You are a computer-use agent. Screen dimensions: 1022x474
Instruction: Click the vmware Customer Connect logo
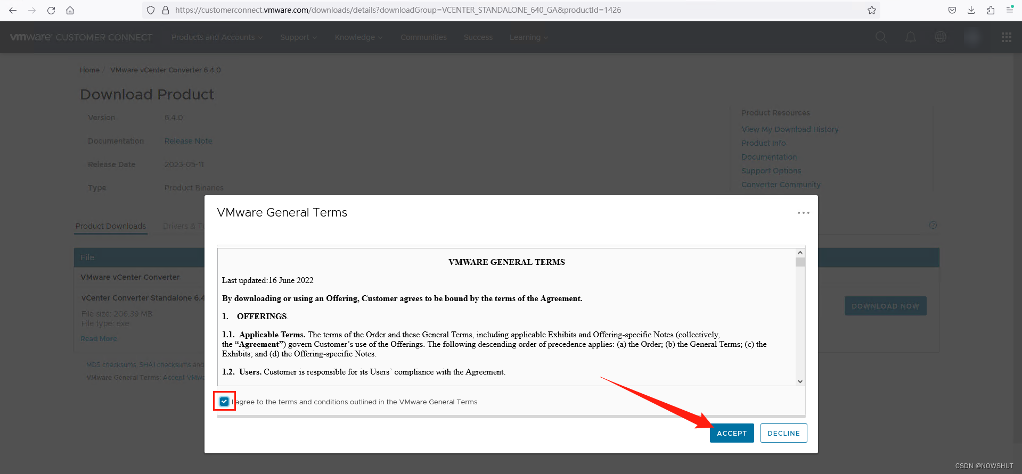click(81, 37)
